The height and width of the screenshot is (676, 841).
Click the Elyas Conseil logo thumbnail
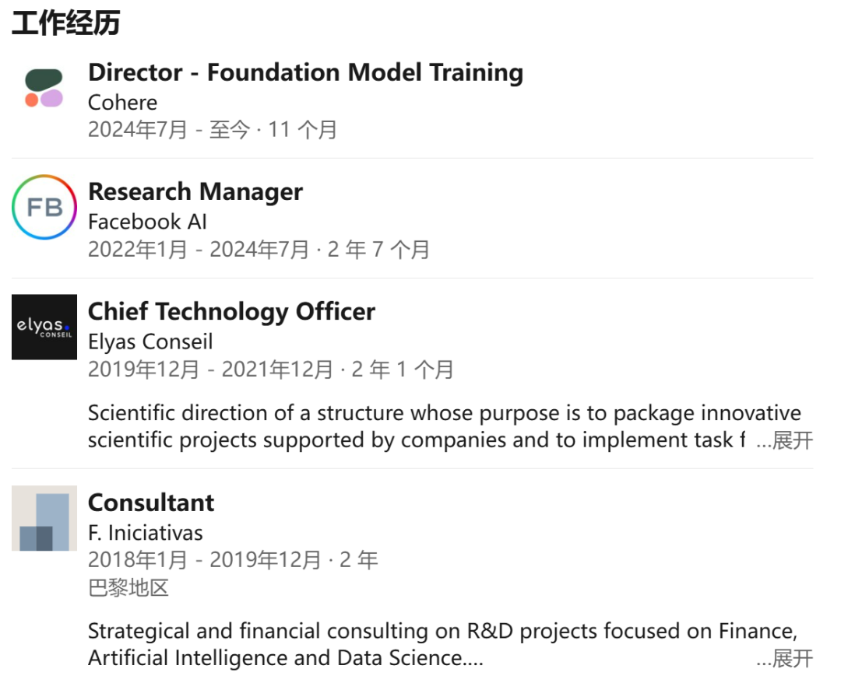44,327
